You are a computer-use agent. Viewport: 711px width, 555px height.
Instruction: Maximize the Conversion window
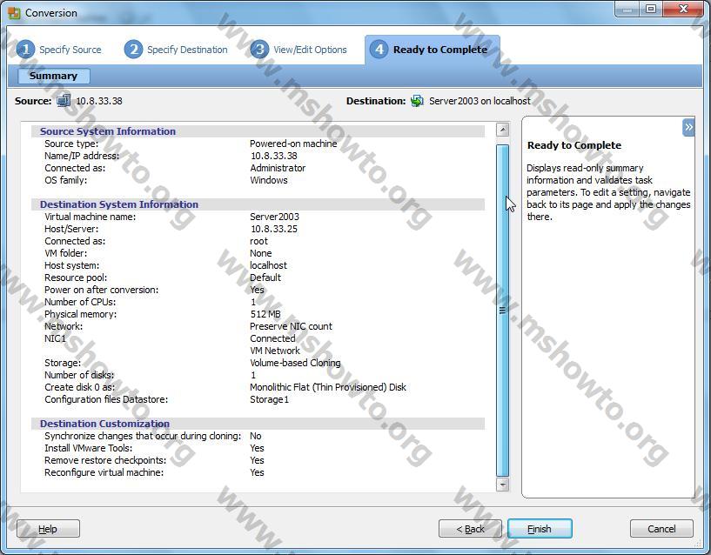coord(651,10)
